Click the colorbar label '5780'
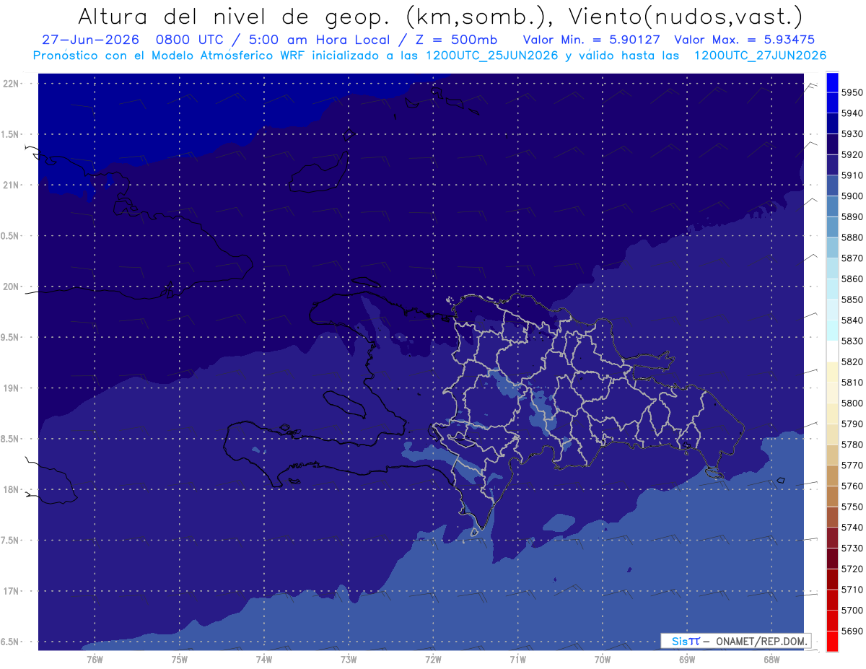 852,445
